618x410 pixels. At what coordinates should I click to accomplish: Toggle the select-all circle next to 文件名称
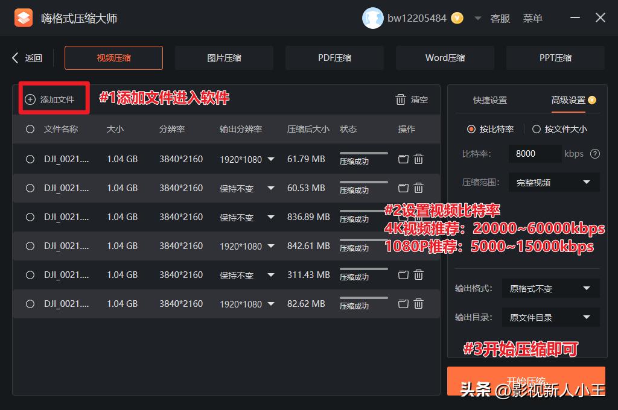tap(30, 129)
